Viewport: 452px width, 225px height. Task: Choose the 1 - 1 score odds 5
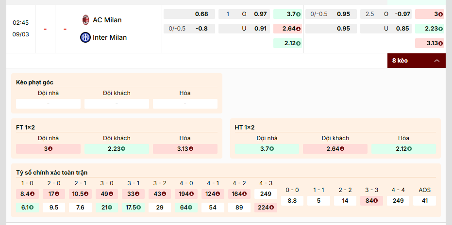point(318,201)
